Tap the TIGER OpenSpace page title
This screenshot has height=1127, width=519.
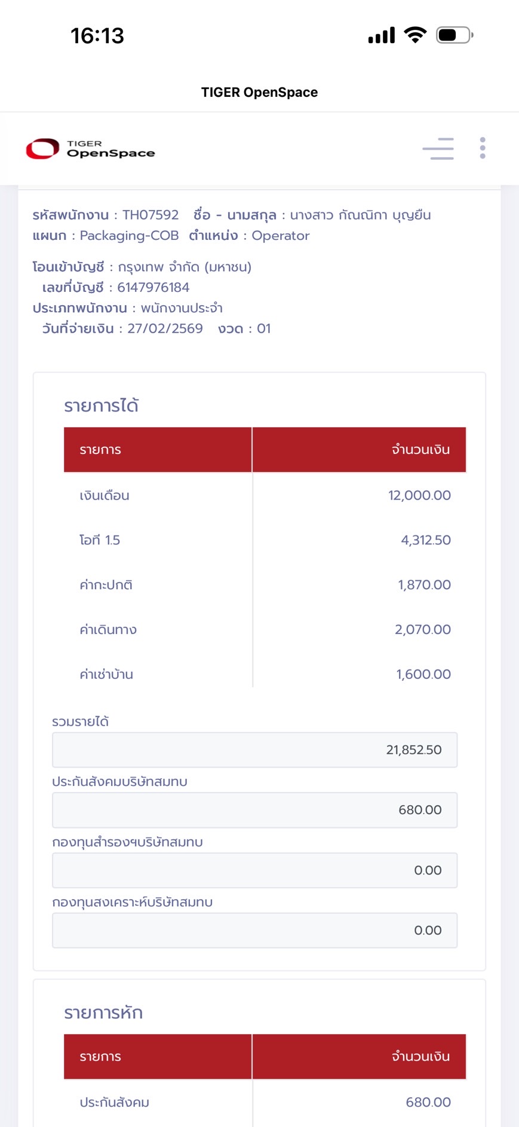tap(259, 92)
